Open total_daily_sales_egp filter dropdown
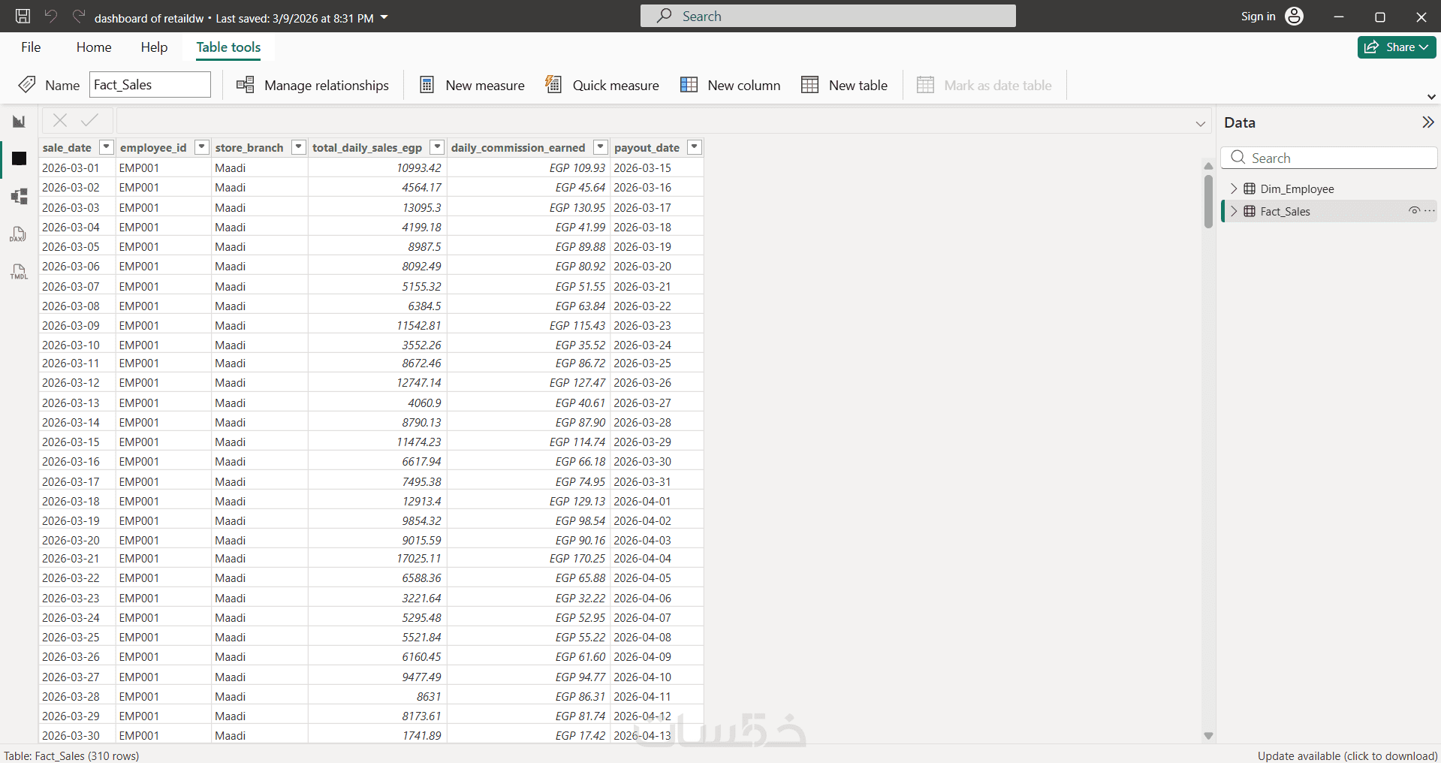This screenshot has height=763, width=1441. pos(437,147)
